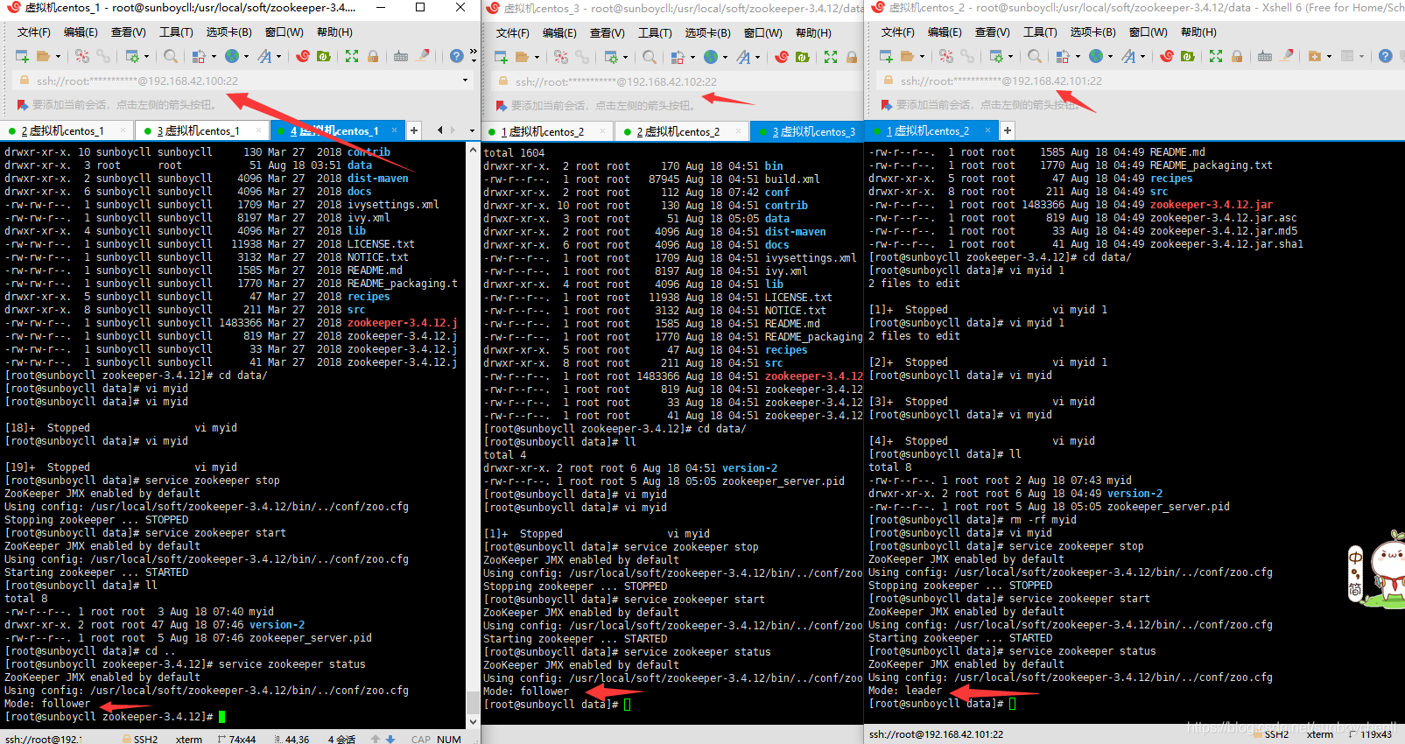1405x744 pixels.
Task: Click full screen icon in centos_3 window
Action: (831, 57)
